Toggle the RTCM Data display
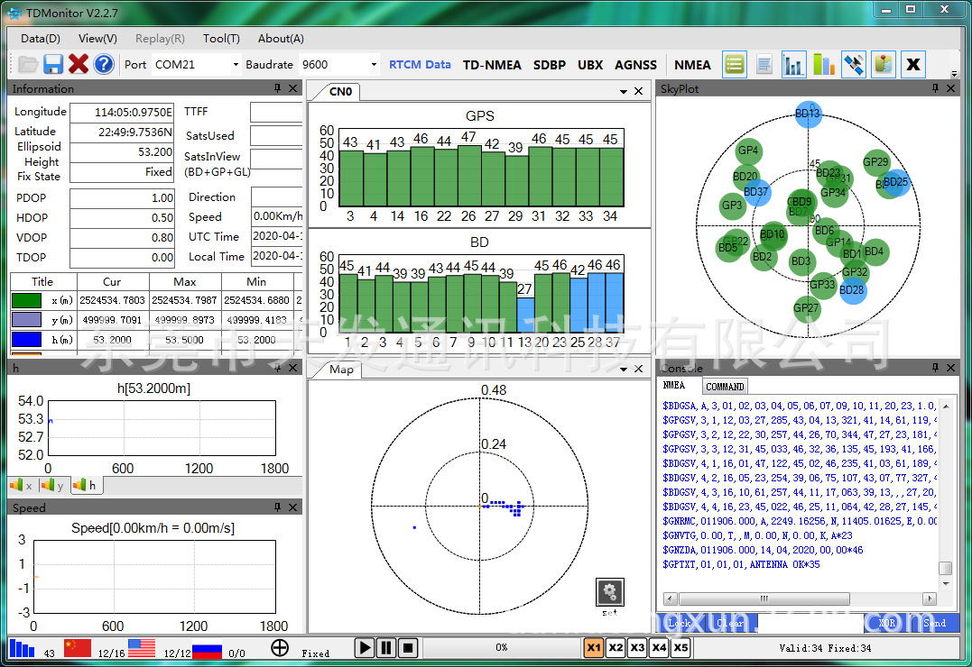The height and width of the screenshot is (667, 972). 420,65
